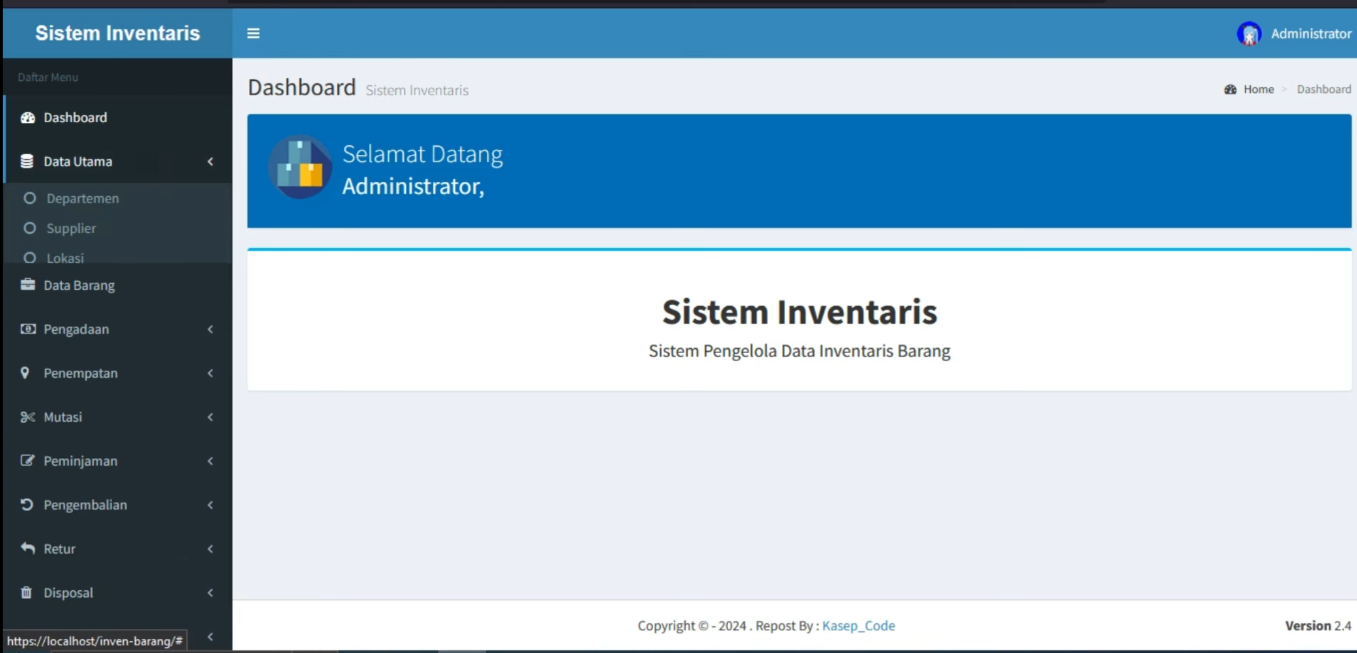The image size is (1357, 653).
Task: Click the Selamat Datang welcome text
Action: (x=422, y=154)
